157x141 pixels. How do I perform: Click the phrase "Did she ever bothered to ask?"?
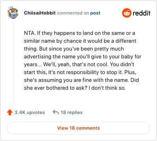(x=81, y=84)
